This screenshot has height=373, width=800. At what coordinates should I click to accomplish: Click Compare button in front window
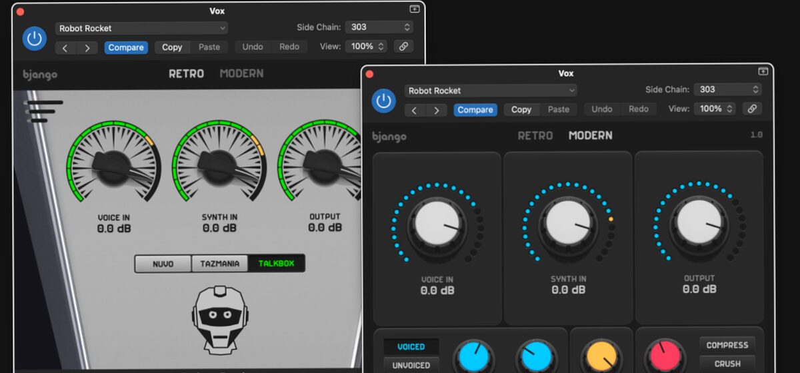[475, 110]
